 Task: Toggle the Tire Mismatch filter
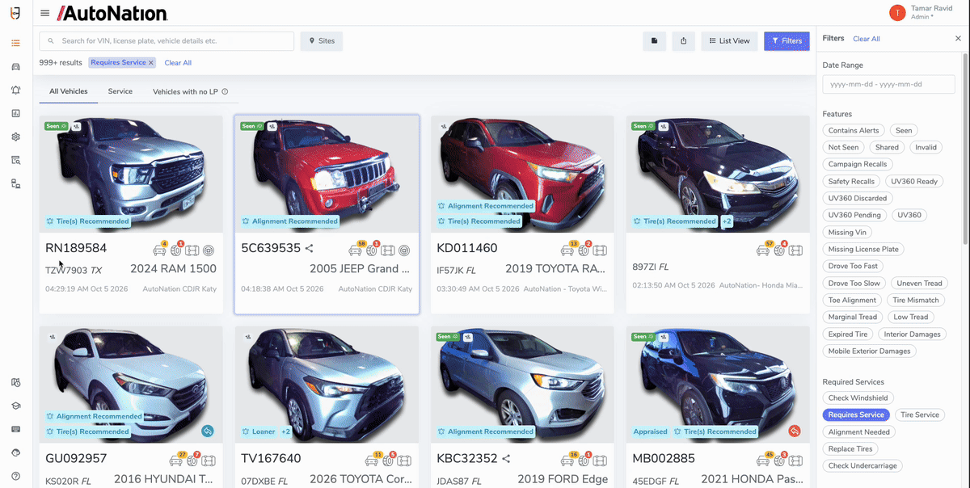[916, 300]
